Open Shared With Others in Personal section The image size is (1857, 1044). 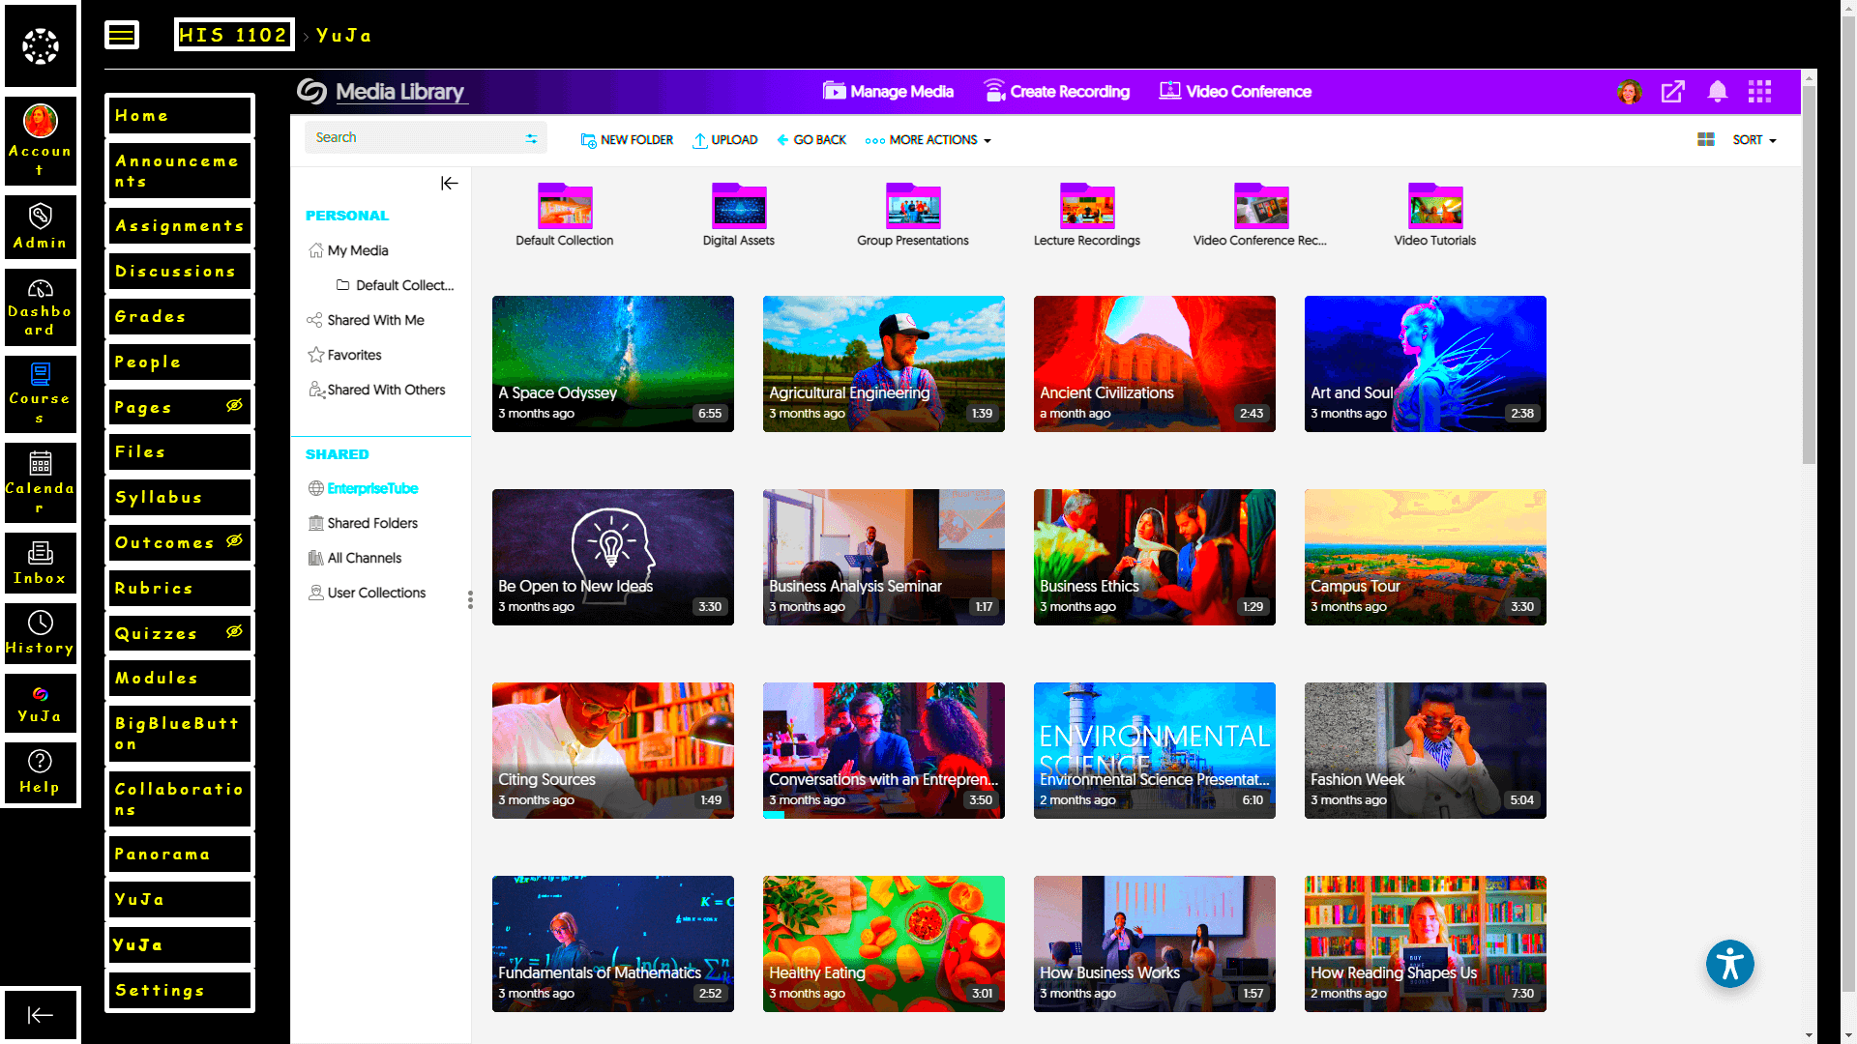pos(377,390)
